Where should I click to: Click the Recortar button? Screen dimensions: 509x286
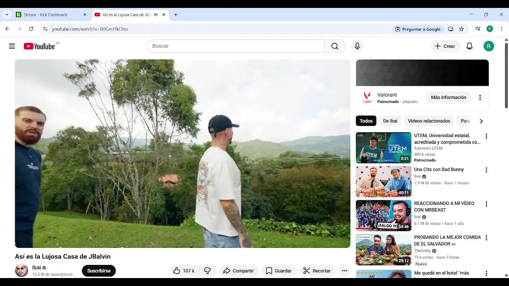317,271
